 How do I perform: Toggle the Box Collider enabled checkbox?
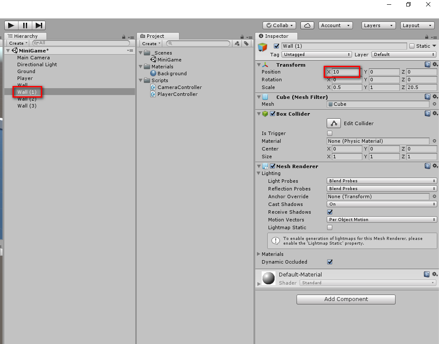(x=272, y=114)
